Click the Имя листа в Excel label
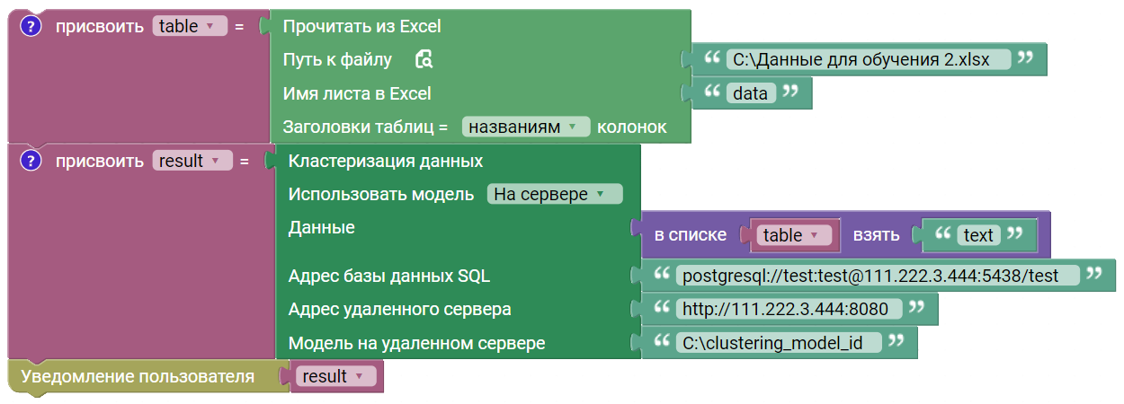Viewport: 1124px width, 404px height. tap(357, 93)
